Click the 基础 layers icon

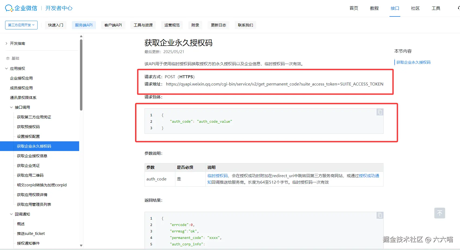pos(8,58)
